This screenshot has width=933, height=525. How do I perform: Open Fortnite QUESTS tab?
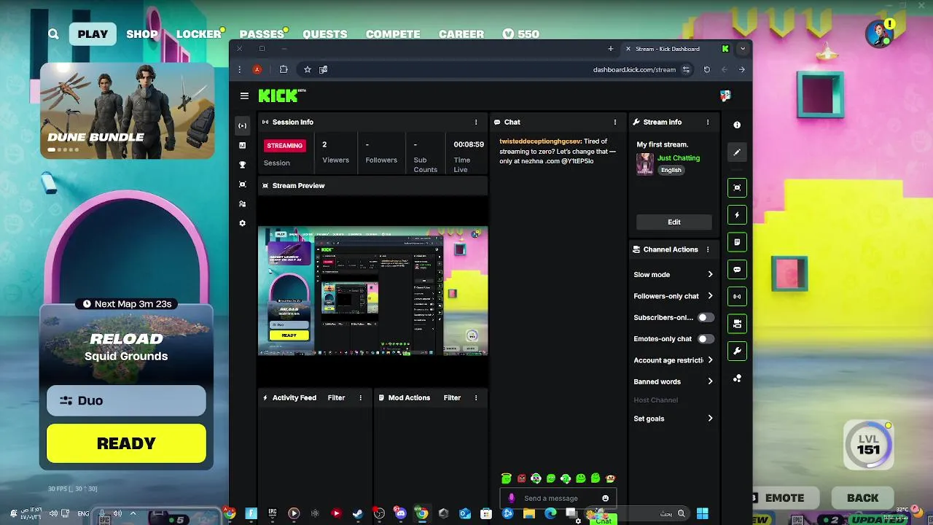(x=325, y=34)
